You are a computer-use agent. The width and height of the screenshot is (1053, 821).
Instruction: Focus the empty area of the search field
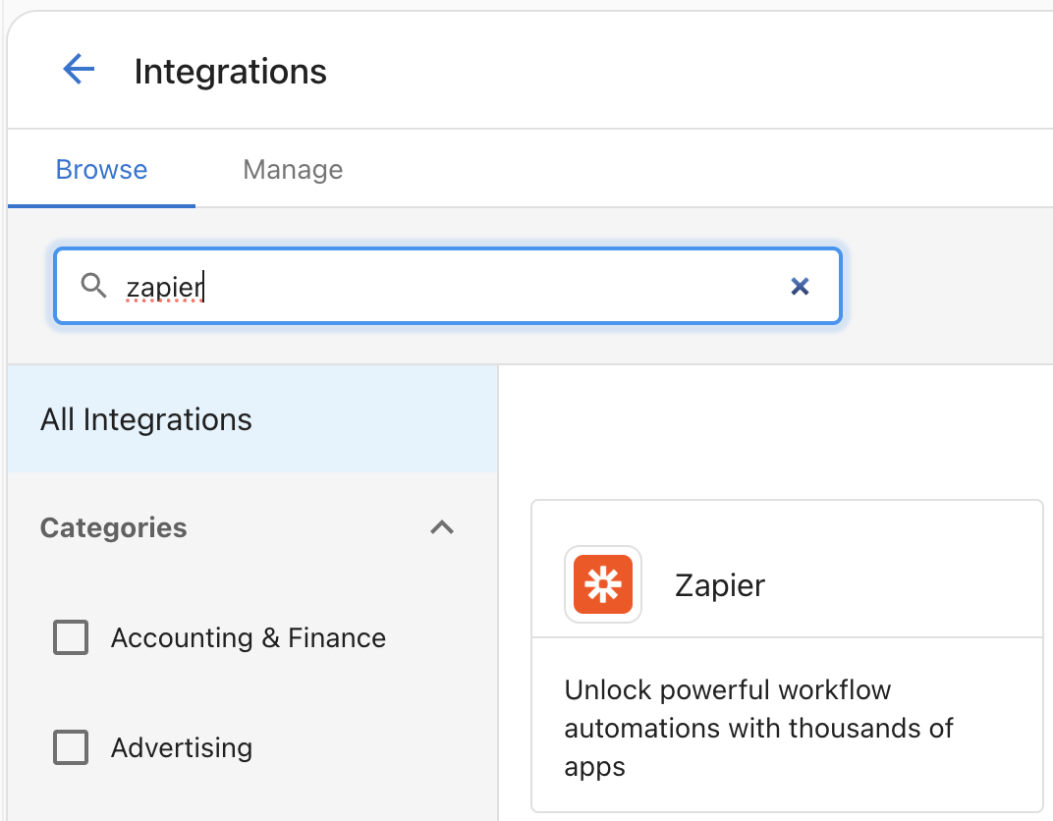click(x=491, y=286)
